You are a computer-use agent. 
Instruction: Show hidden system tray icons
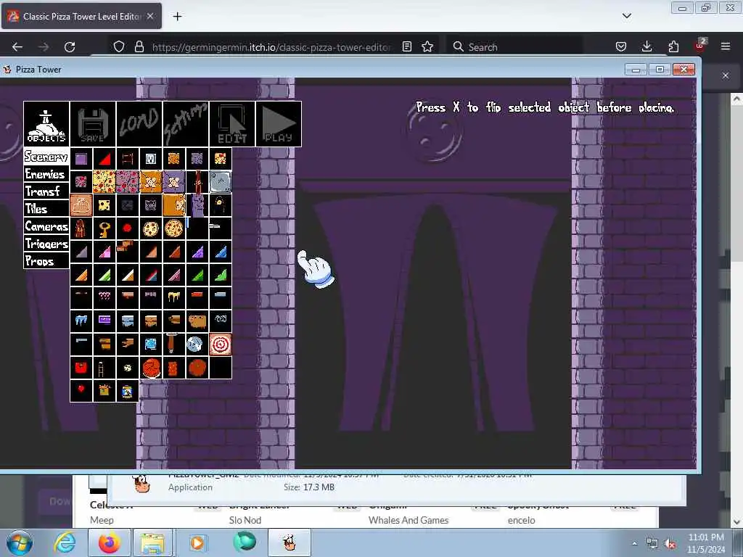(x=634, y=543)
